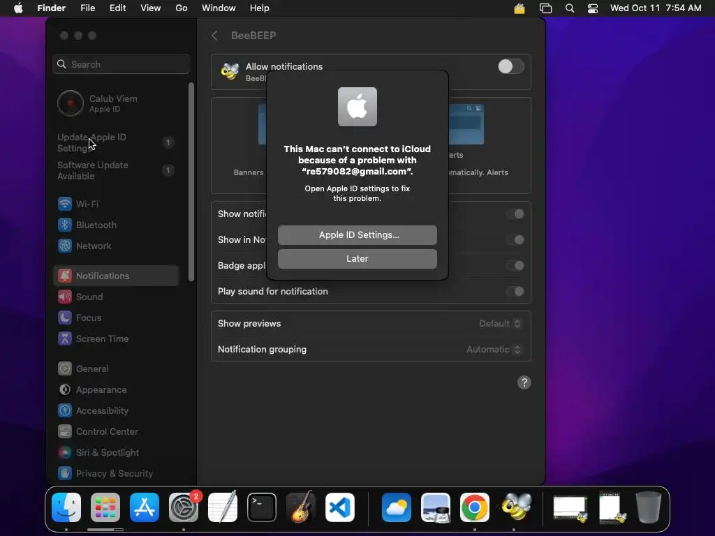Go back from BeeBEEP settings
The image size is (715, 536).
point(215,36)
